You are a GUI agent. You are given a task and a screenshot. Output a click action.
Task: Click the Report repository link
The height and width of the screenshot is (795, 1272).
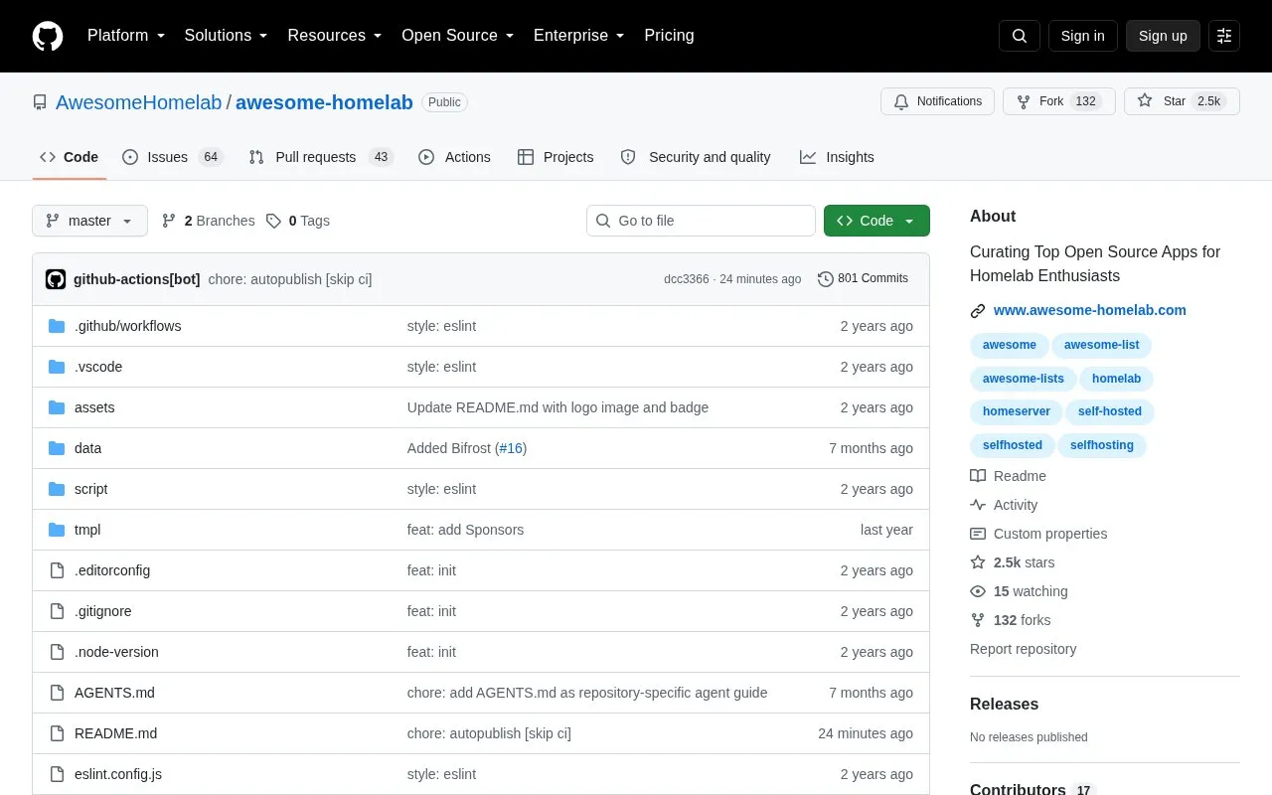1024,649
